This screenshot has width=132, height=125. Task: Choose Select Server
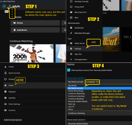point(80,43)
